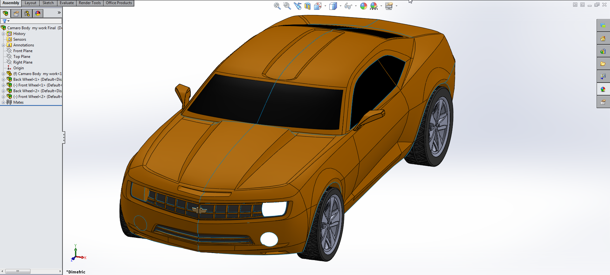Expand the View Settings dropdown arrow
The width and height of the screenshot is (610, 275).
click(396, 6)
